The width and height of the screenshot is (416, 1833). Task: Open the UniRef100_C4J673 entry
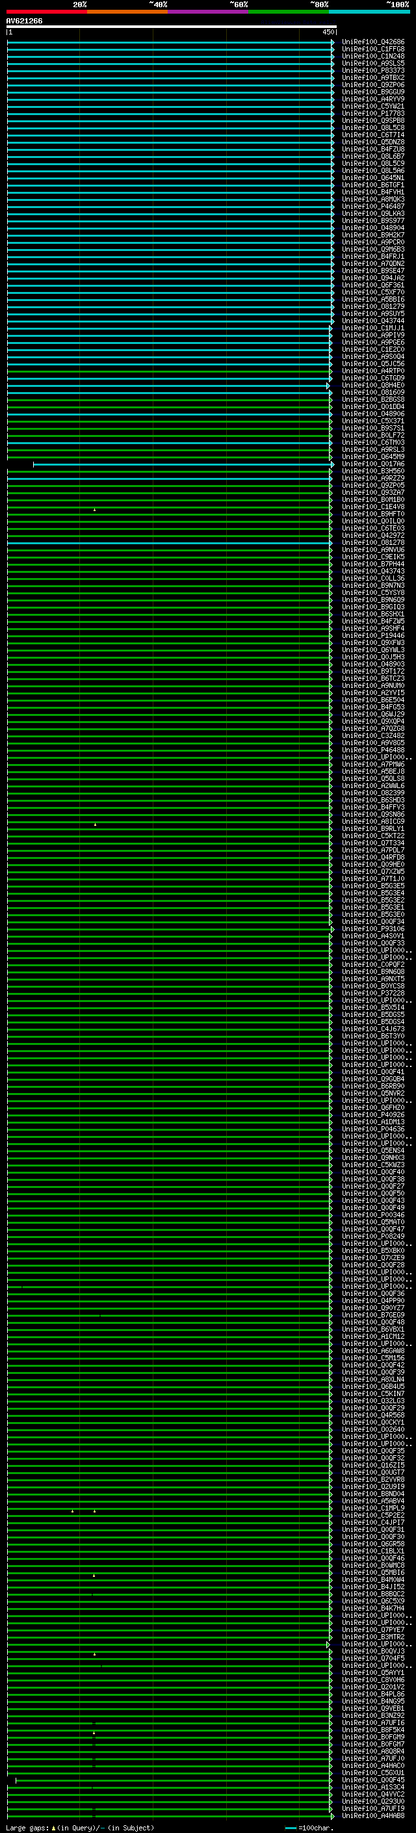[x=372, y=1029]
